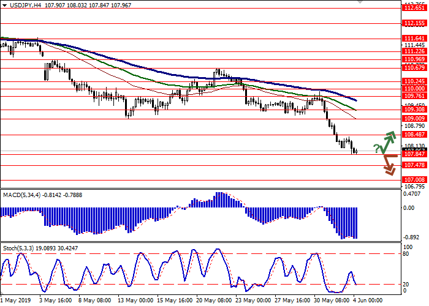Click the green question mark
This screenshot has width=429, height=306.
(x=376, y=149)
